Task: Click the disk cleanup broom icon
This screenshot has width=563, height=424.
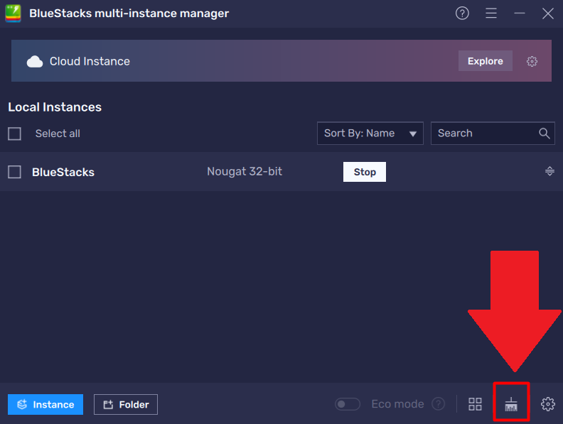Action: point(511,404)
